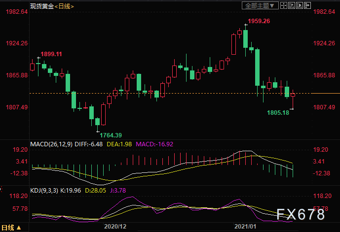Click the 2021/01 date label on time axis
Image resolution: width=340 pixels, height=232 pixels.
point(247,228)
